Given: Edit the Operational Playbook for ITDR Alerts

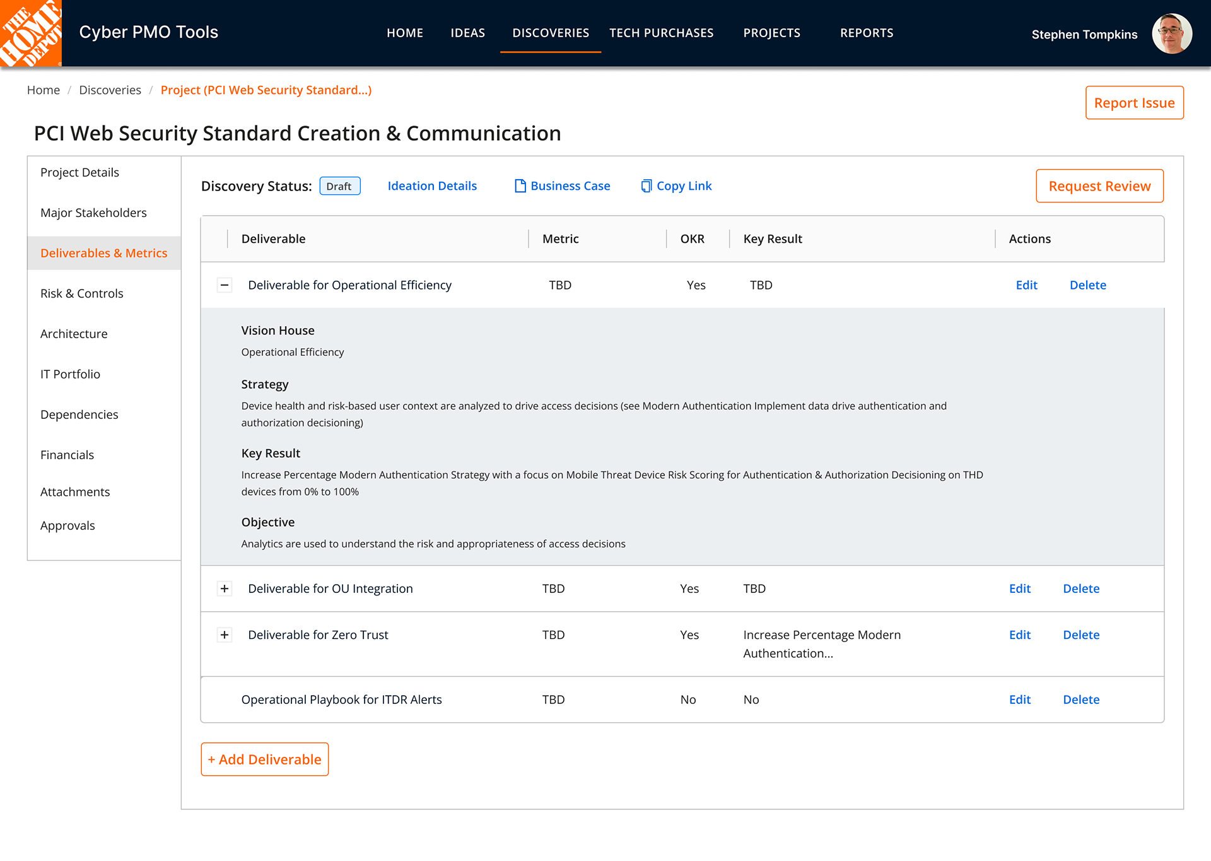Looking at the screenshot, I should point(1019,700).
